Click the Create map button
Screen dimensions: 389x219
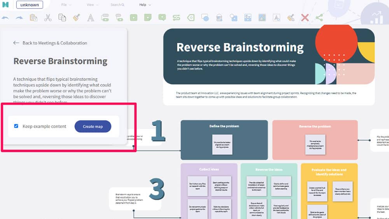(93, 126)
